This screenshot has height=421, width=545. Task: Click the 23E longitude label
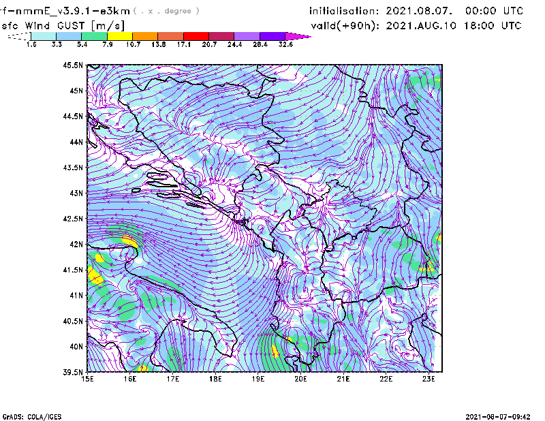[429, 379]
